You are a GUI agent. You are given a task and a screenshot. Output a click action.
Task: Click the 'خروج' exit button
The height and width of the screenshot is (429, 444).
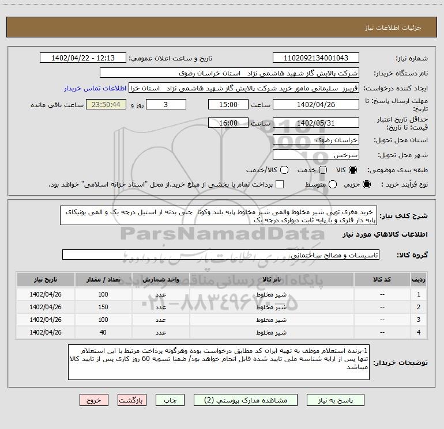tap(93, 400)
